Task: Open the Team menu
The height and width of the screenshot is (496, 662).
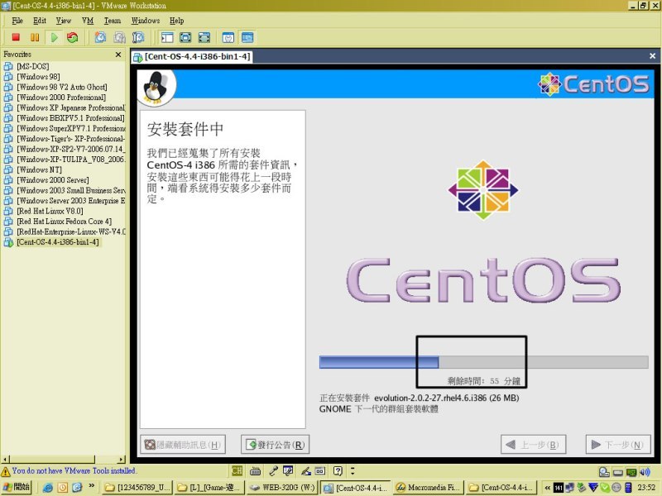Action: [x=113, y=21]
